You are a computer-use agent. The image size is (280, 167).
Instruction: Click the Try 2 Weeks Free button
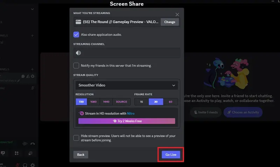point(127,121)
